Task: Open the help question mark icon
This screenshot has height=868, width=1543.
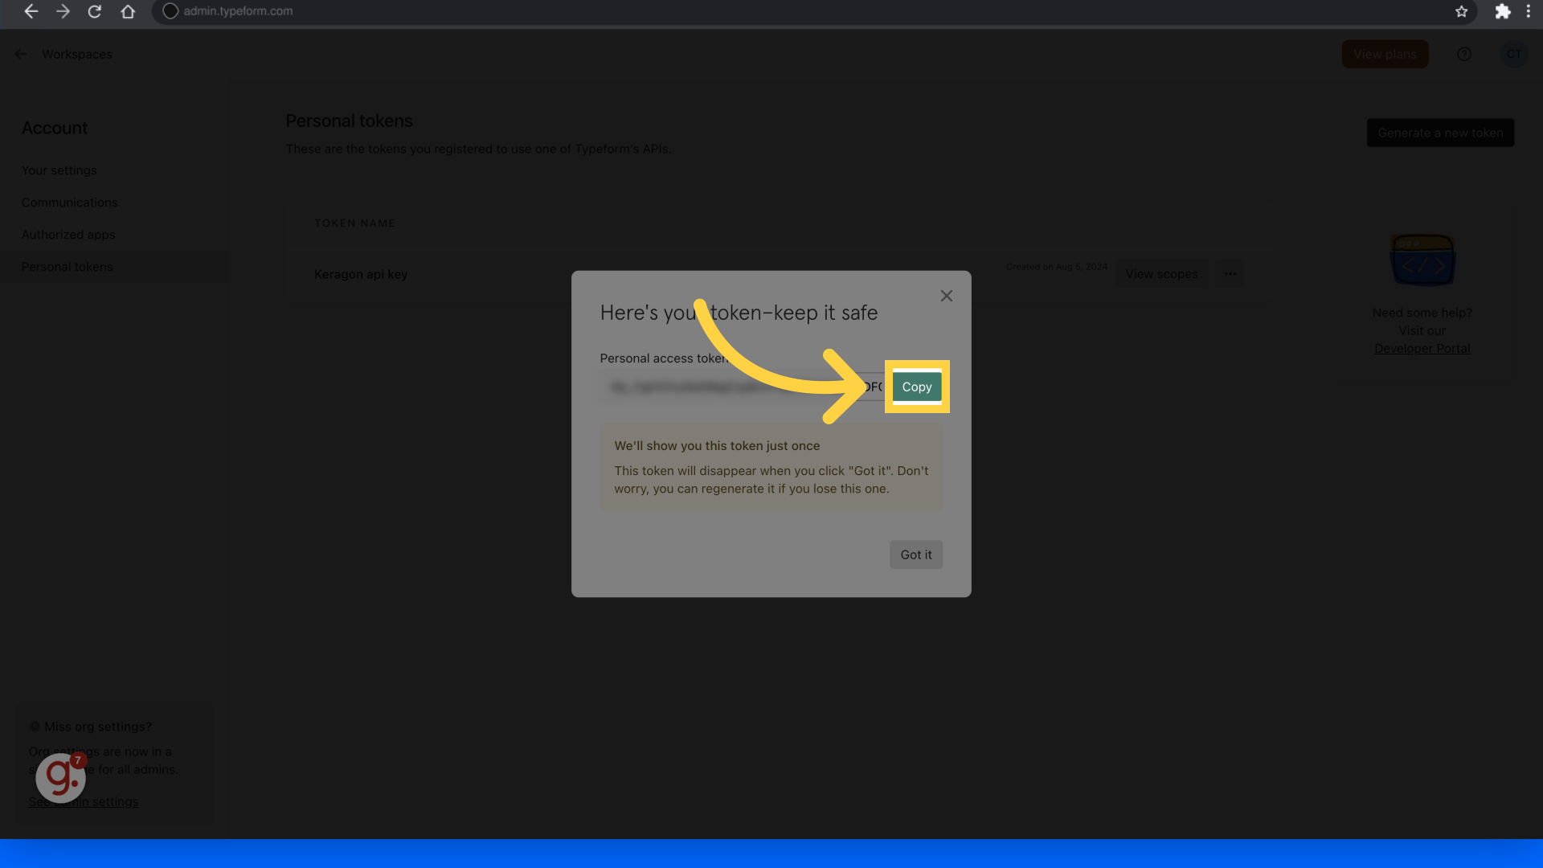Action: [1464, 54]
